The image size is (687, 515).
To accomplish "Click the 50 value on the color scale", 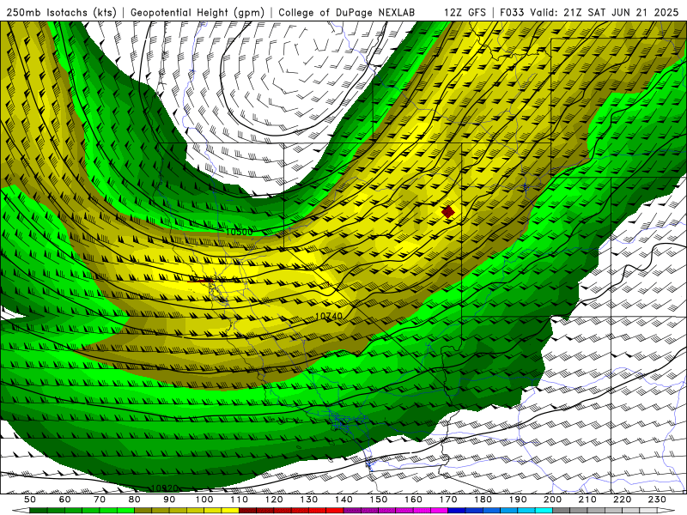I will tap(30, 500).
